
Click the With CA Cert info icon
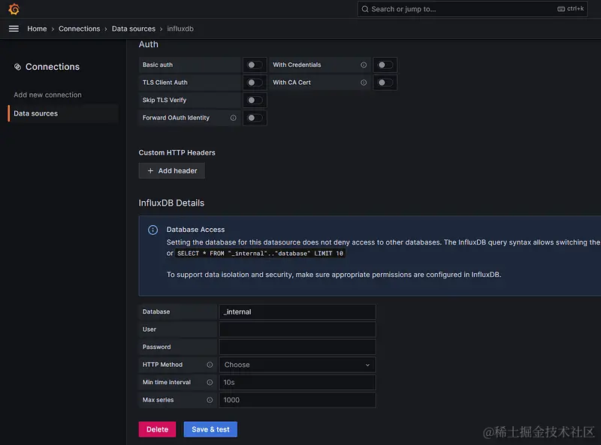pos(364,83)
